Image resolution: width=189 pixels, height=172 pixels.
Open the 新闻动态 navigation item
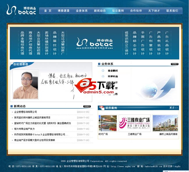click(100, 11)
